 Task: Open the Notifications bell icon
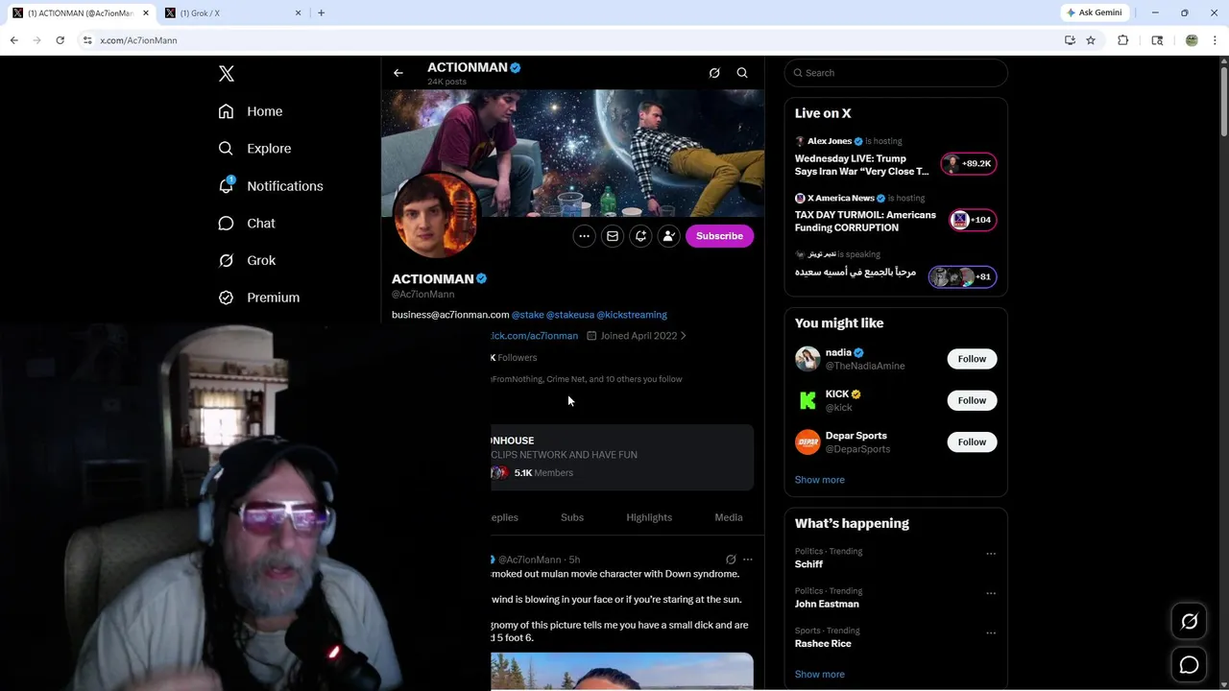click(x=226, y=185)
